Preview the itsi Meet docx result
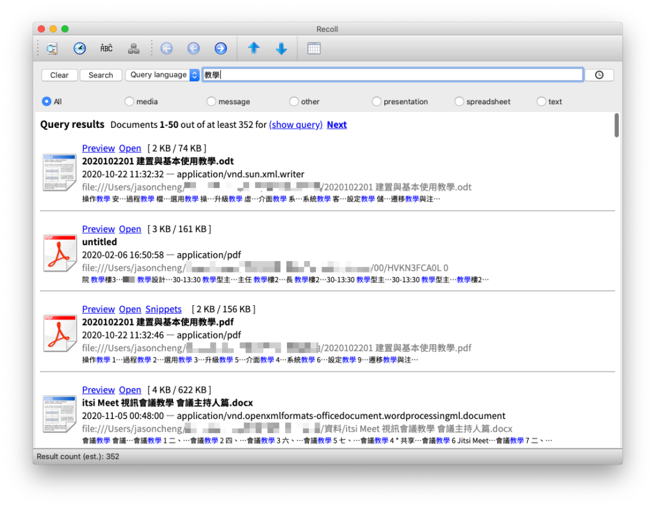 [98, 390]
